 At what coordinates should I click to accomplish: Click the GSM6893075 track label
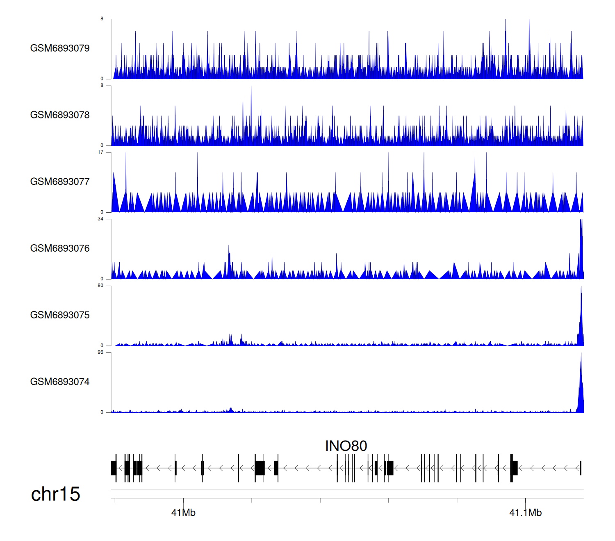point(60,315)
